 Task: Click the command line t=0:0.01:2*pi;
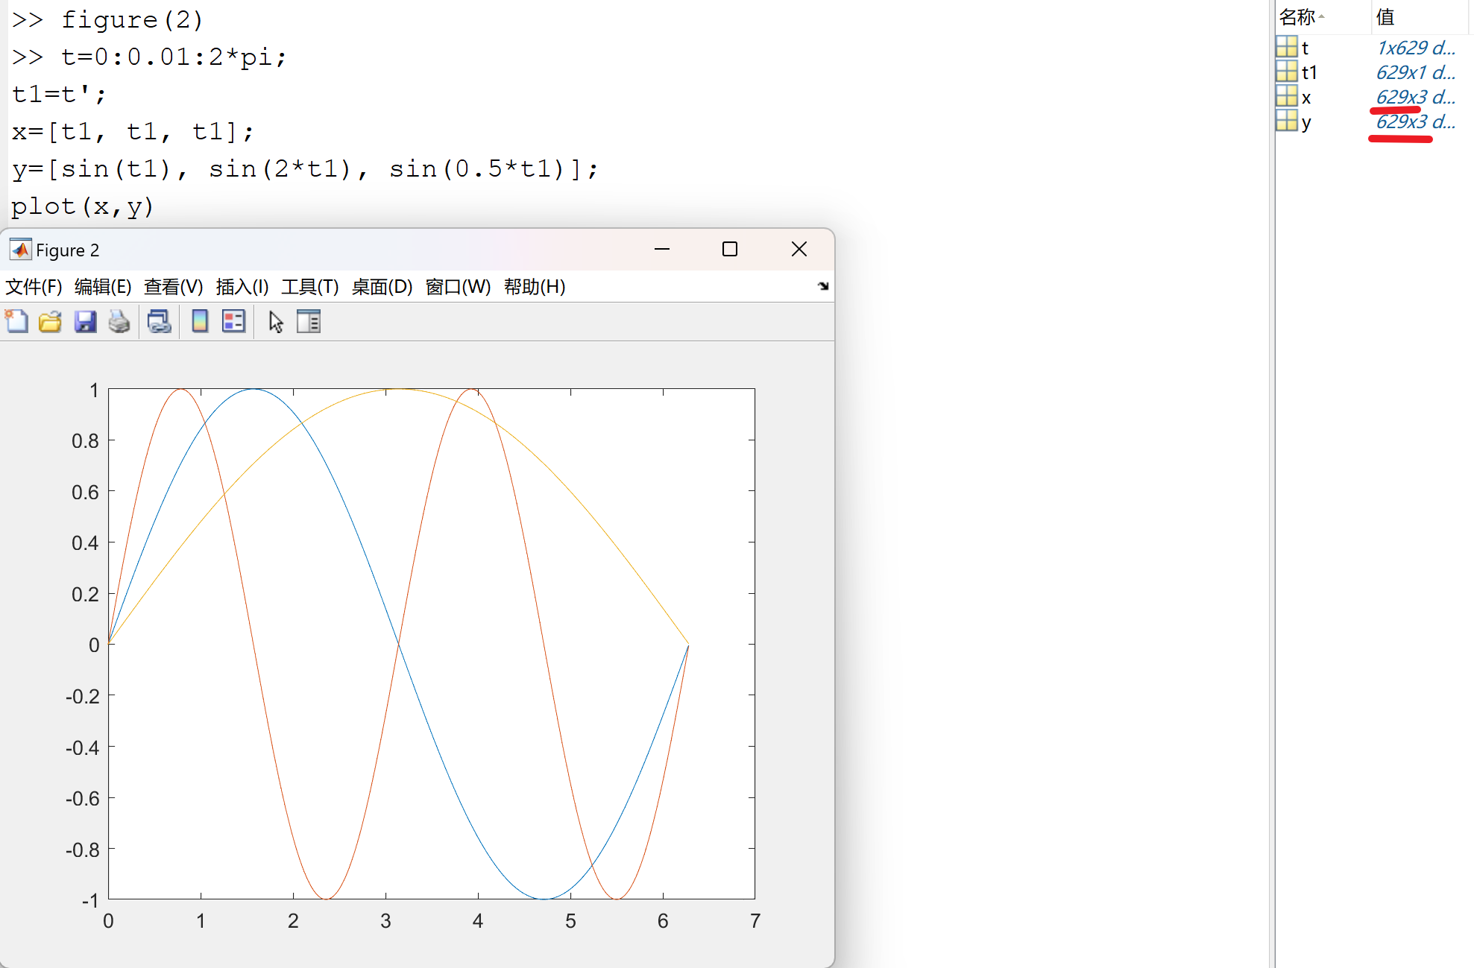pos(174,57)
